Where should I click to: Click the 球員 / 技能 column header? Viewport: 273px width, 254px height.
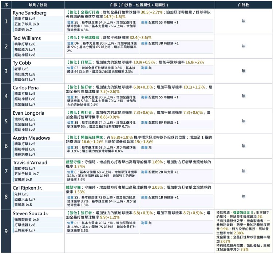coord(38,5)
